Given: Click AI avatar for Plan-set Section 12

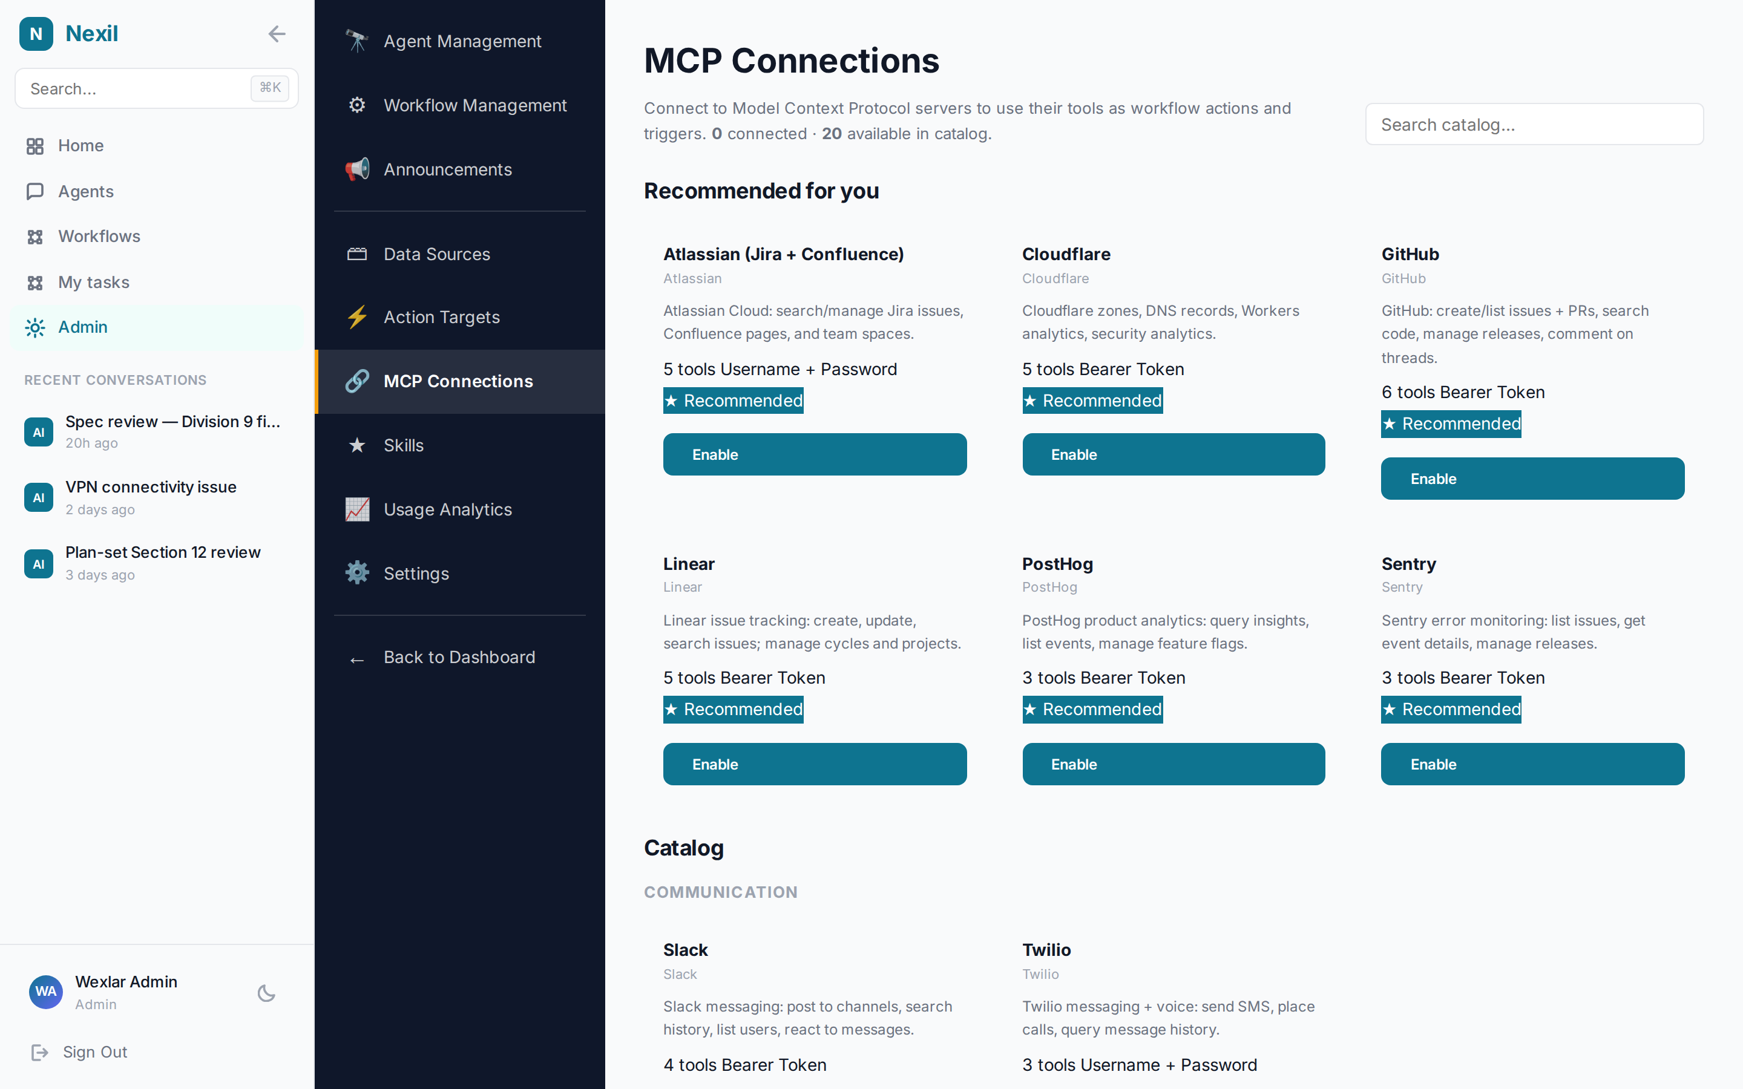Looking at the screenshot, I should coord(39,564).
